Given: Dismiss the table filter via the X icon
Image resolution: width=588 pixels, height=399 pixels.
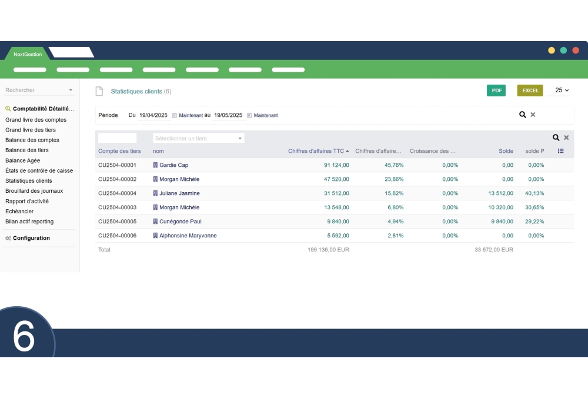Looking at the screenshot, I should (x=566, y=137).
